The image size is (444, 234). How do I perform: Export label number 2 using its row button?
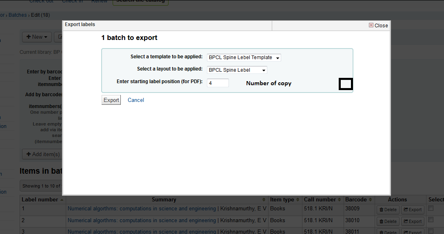pos(412,221)
